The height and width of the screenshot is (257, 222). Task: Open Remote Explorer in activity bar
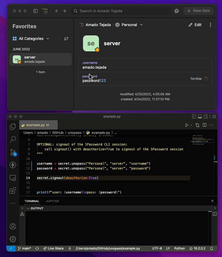pos(13,178)
